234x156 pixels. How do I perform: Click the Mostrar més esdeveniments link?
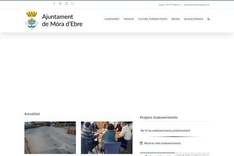[x=162, y=143]
